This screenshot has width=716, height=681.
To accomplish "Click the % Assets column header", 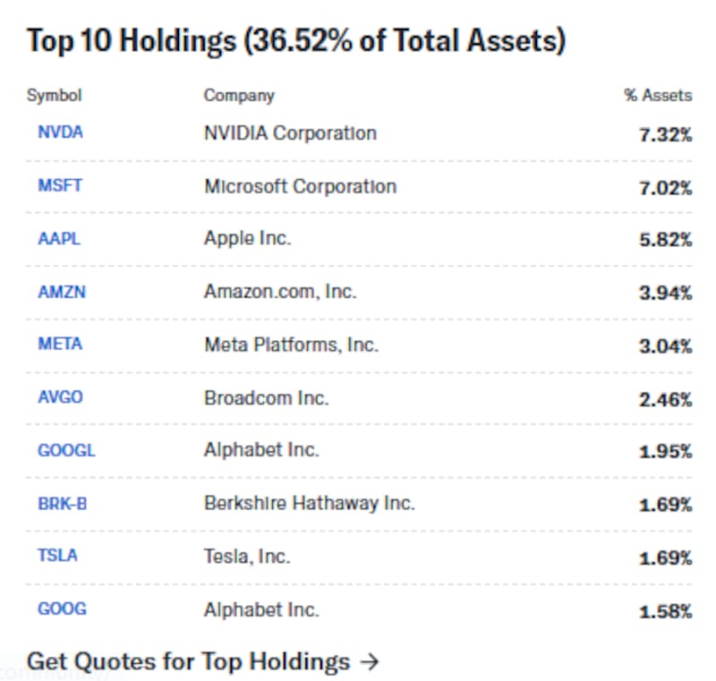I will pos(658,95).
